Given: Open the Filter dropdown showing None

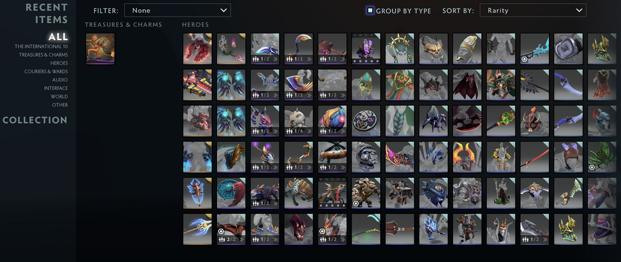Looking at the screenshot, I should pyautogui.click(x=178, y=10).
